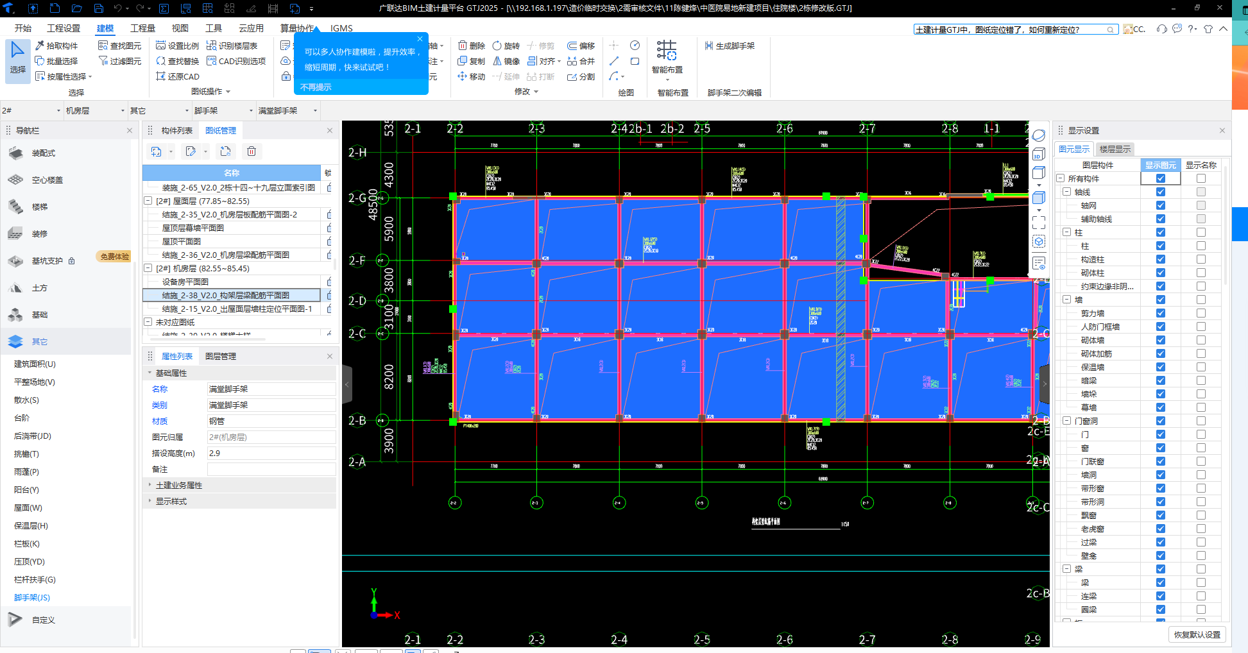This screenshot has height=653, width=1248.
Task: Click the save icon in title bar
Action: [98, 8]
